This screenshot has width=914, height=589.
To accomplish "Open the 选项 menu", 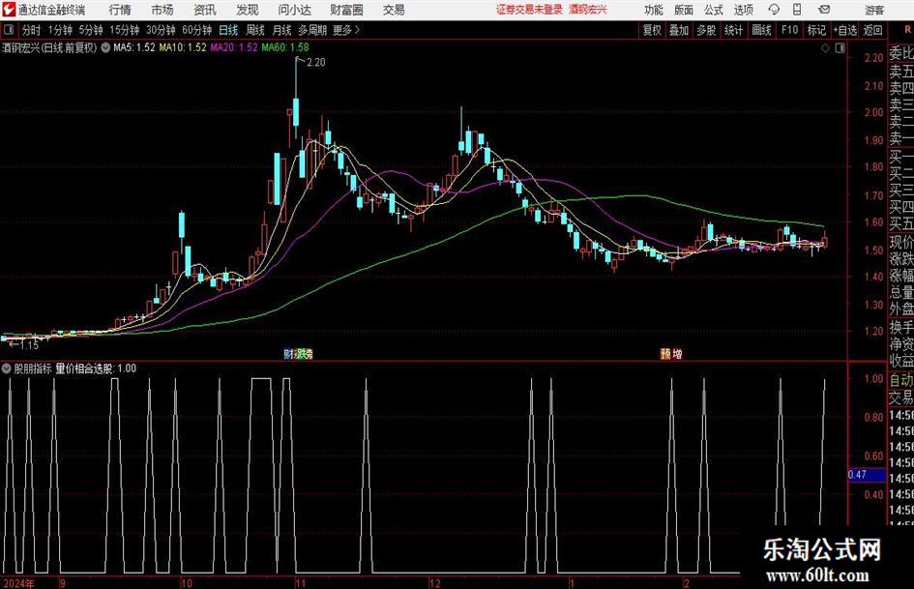I will pyautogui.click(x=743, y=10).
